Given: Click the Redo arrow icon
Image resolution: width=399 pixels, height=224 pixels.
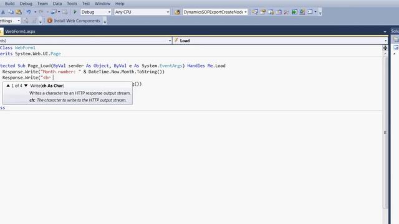Looking at the screenshot, I should tap(41, 12).
